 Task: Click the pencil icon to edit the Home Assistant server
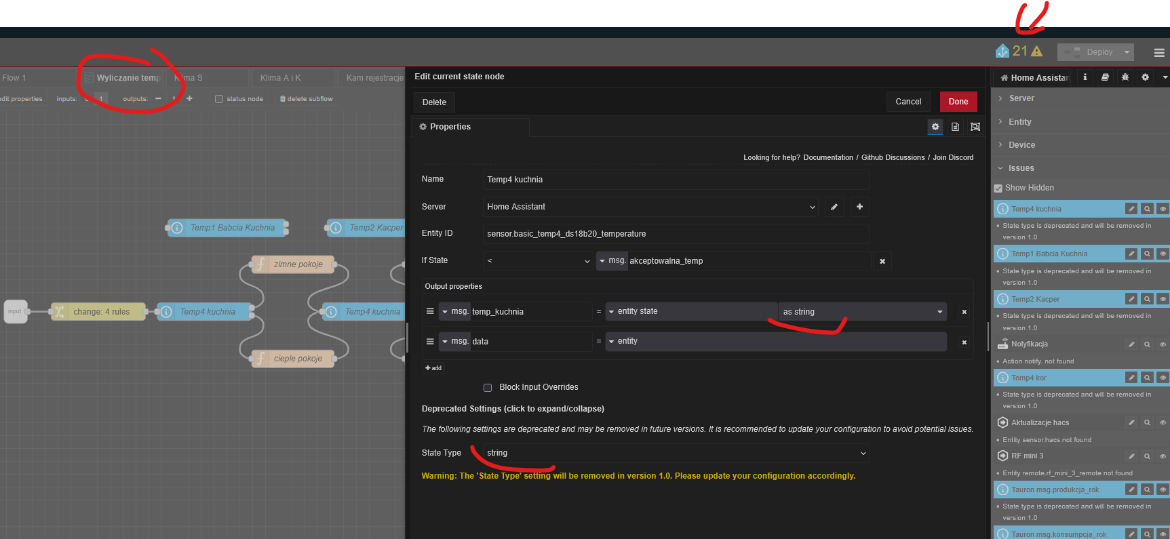click(x=834, y=207)
